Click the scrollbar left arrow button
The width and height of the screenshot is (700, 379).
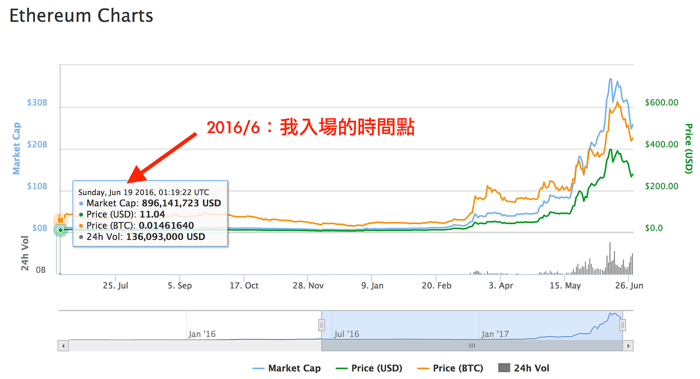pos(63,345)
